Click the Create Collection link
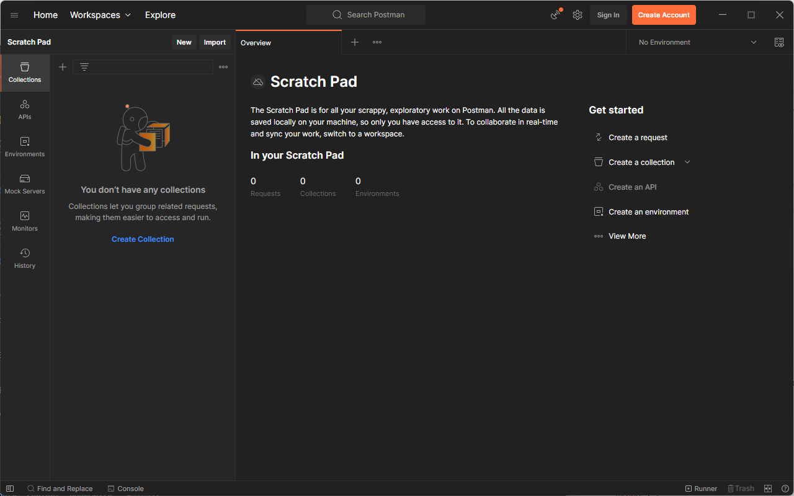This screenshot has width=794, height=496. 143,239
